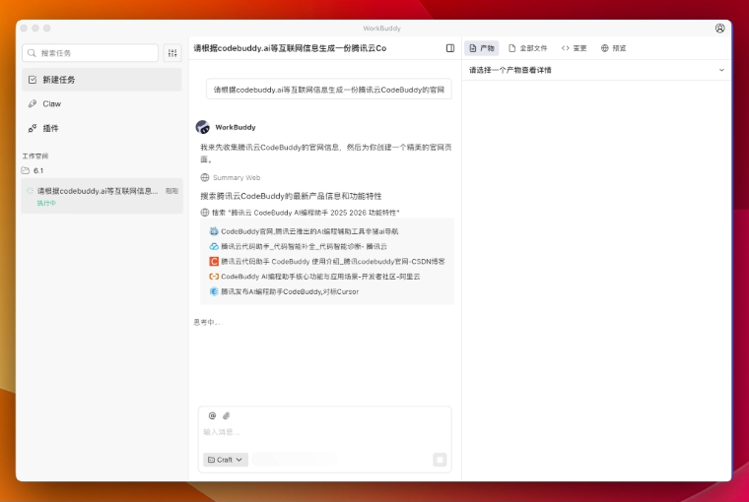The height and width of the screenshot is (502, 749).
Task: Switch to the 产物 tab
Action: coord(482,48)
